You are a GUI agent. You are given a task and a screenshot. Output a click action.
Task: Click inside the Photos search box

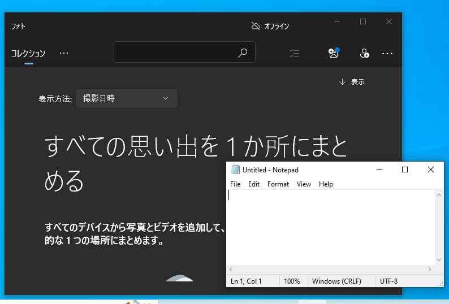pyautogui.click(x=184, y=52)
